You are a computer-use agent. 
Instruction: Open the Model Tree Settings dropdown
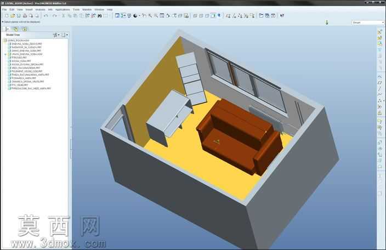click(65, 35)
